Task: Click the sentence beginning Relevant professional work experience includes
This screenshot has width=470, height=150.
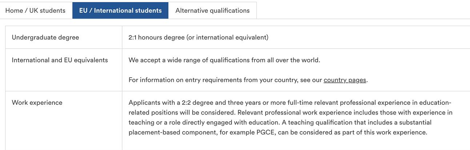Action: [290, 117]
